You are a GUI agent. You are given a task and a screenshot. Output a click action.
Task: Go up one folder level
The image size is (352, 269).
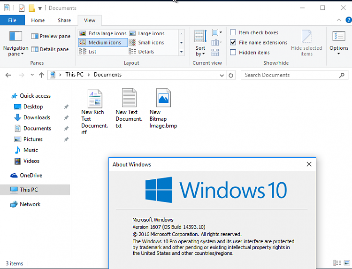41,75
